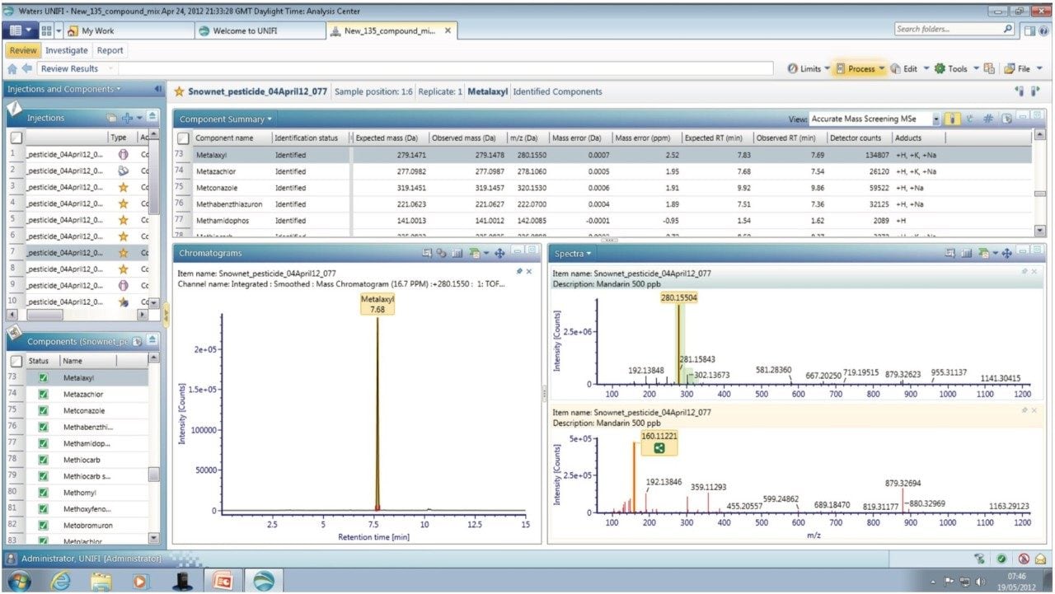Click the Windows Start button
The image size is (1055, 594).
click(x=19, y=581)
